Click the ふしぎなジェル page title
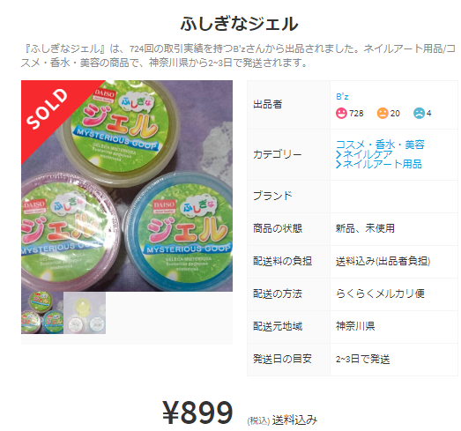This screenshot has width=461, height=431. 240,24
